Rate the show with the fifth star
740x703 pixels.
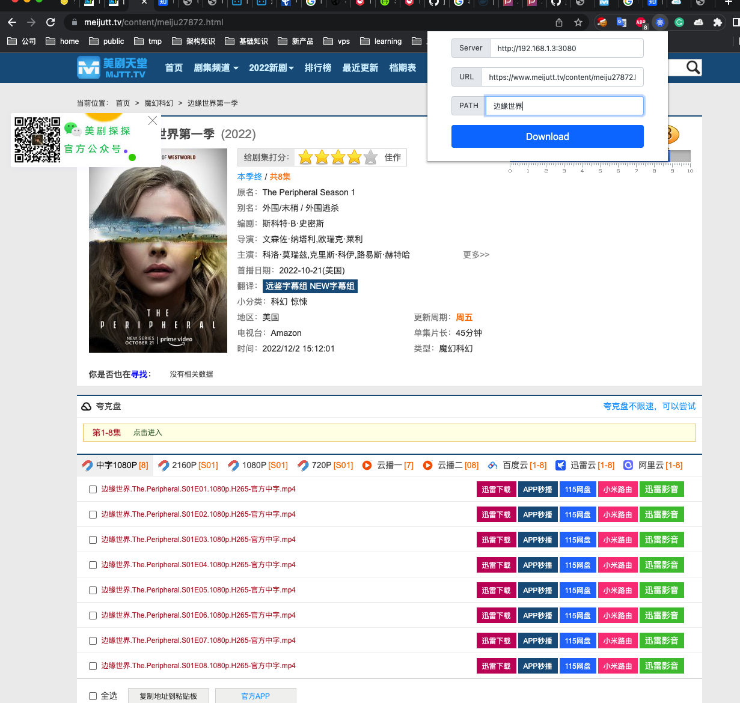point(371,157)
